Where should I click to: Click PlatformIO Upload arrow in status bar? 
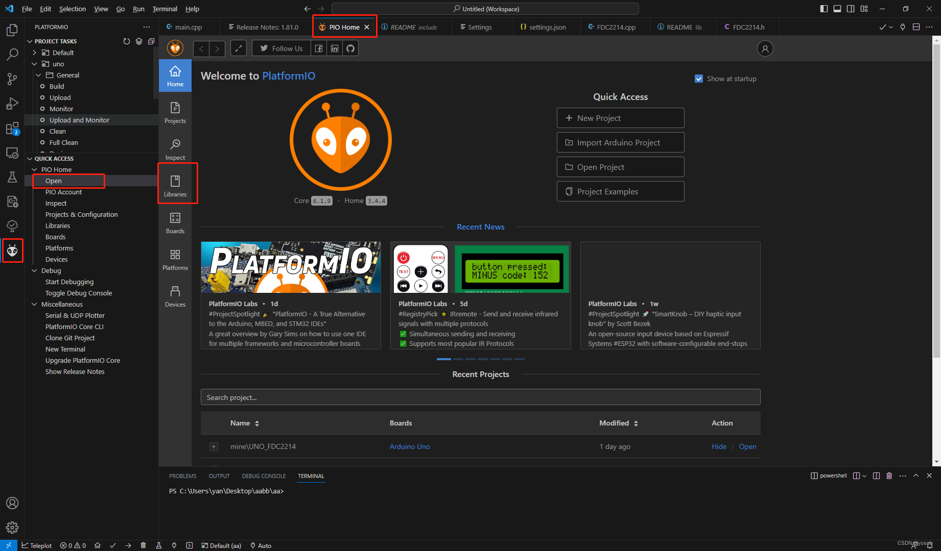point(128,545)
